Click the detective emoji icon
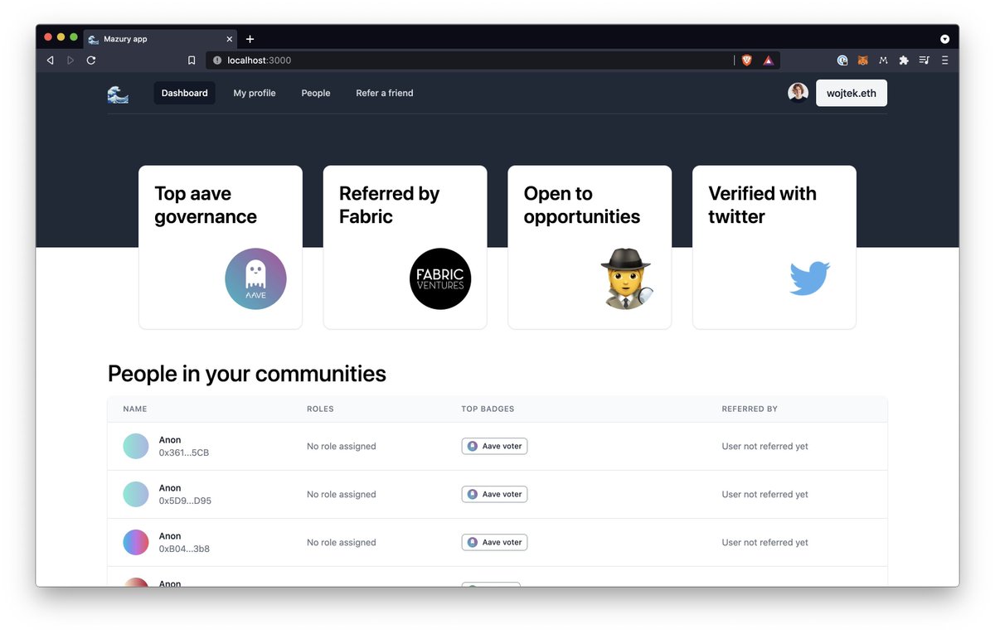The image size is (995, 634). [627, 279]
